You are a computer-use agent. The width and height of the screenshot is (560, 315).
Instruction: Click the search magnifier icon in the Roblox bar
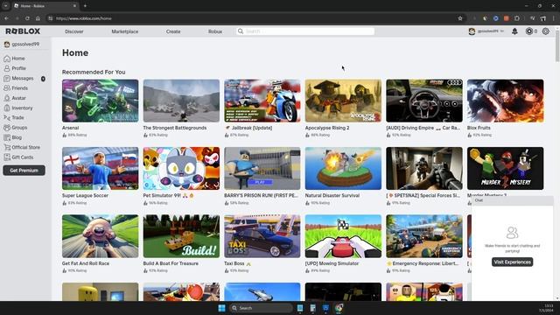coord(241,31)
